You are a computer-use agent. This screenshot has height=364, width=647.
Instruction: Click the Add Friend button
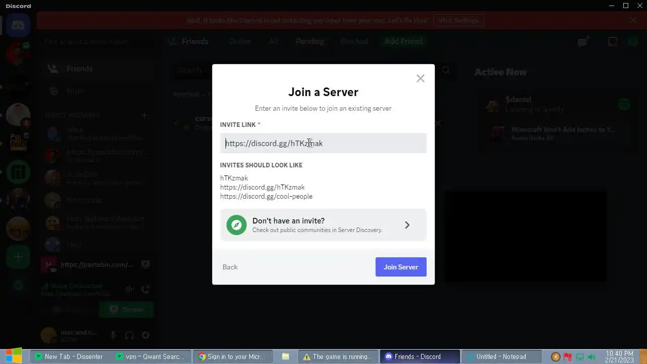coord(403,41)
